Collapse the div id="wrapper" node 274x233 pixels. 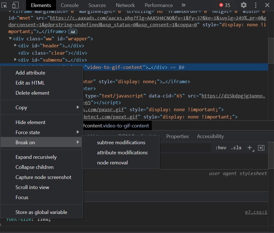[10, 39]
